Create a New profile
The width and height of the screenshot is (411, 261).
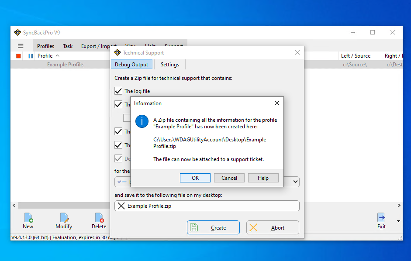[28, 221]
